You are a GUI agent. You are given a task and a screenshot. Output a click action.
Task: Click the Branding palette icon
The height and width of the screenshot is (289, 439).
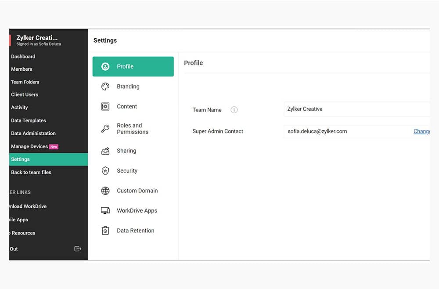[x=105, y=87]
